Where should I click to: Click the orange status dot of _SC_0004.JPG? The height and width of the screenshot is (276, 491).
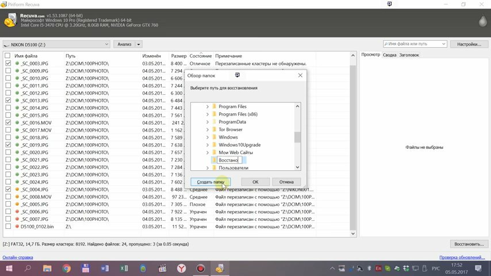pos(17,190)
